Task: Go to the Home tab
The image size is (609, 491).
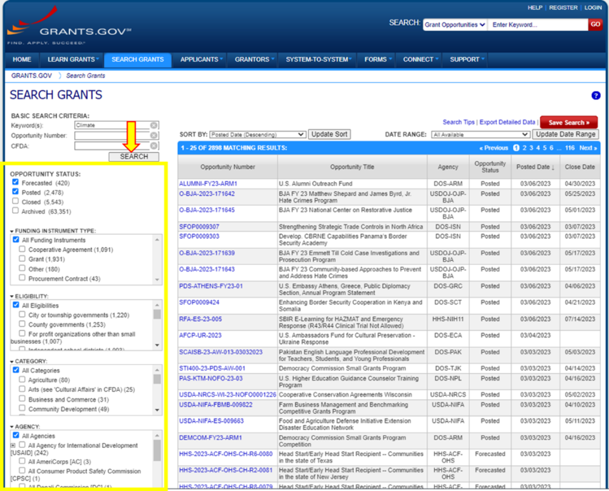Action: click(x=22, y=60)
